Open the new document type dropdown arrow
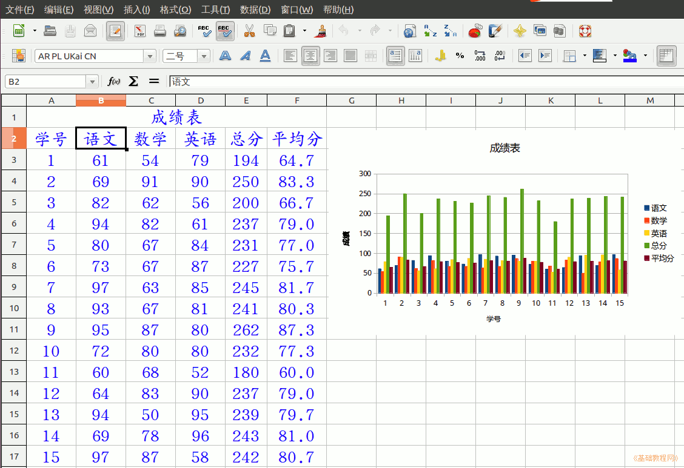This screenshot has width=684, height=468. (35, 31)
